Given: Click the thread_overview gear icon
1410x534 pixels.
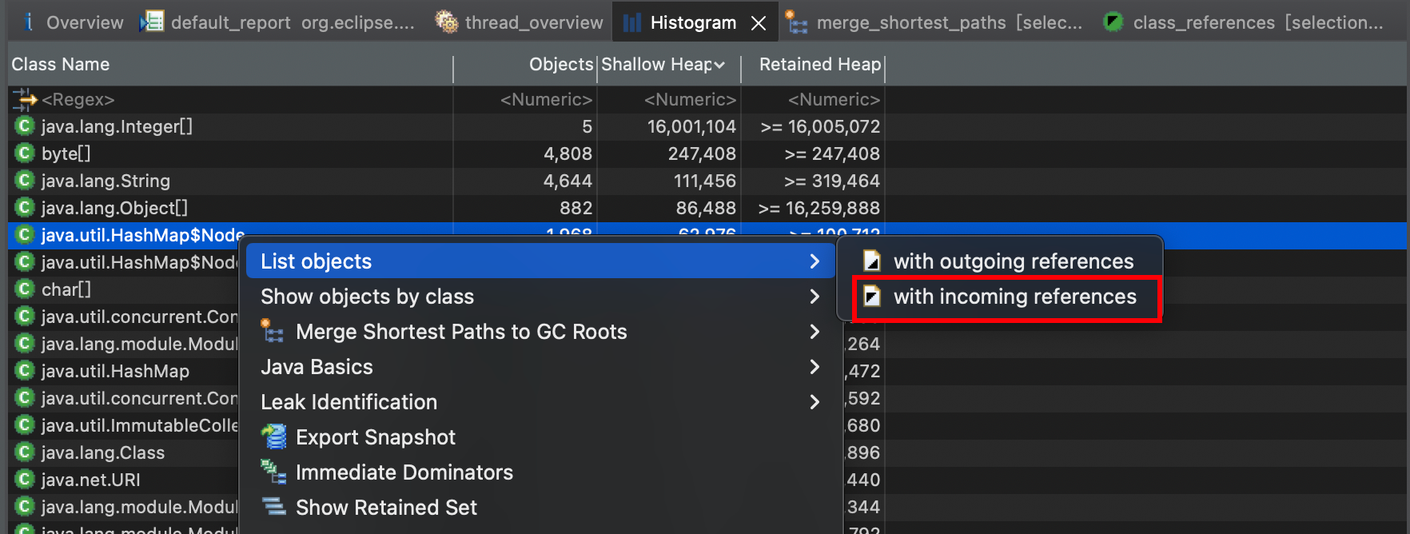Looking at the screenshot, I should (447, 22).
